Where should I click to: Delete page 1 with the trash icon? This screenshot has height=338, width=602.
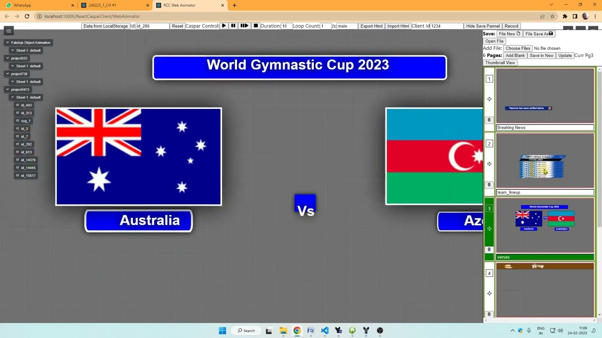[489, 120]
